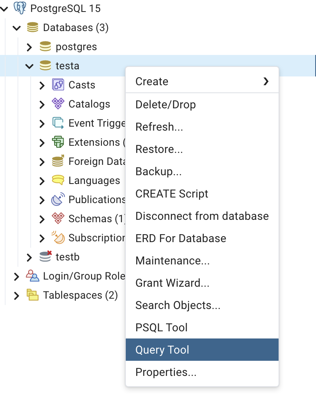Click the Publications satellite dish icon
316x399 pixels.
point(58,199)
